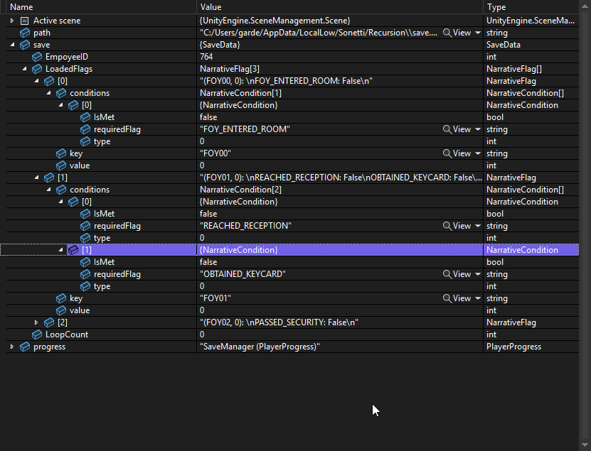591x451 pixels.
Task: Open View dropdown arrow for FOY01 key
Action: pos(478,298)
